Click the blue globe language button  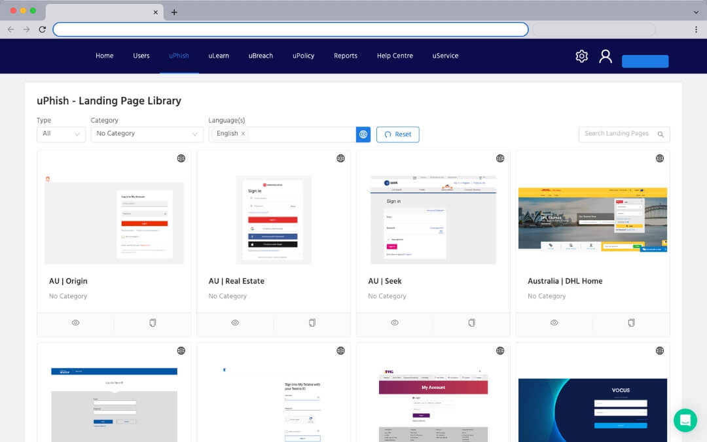point(363,134)
